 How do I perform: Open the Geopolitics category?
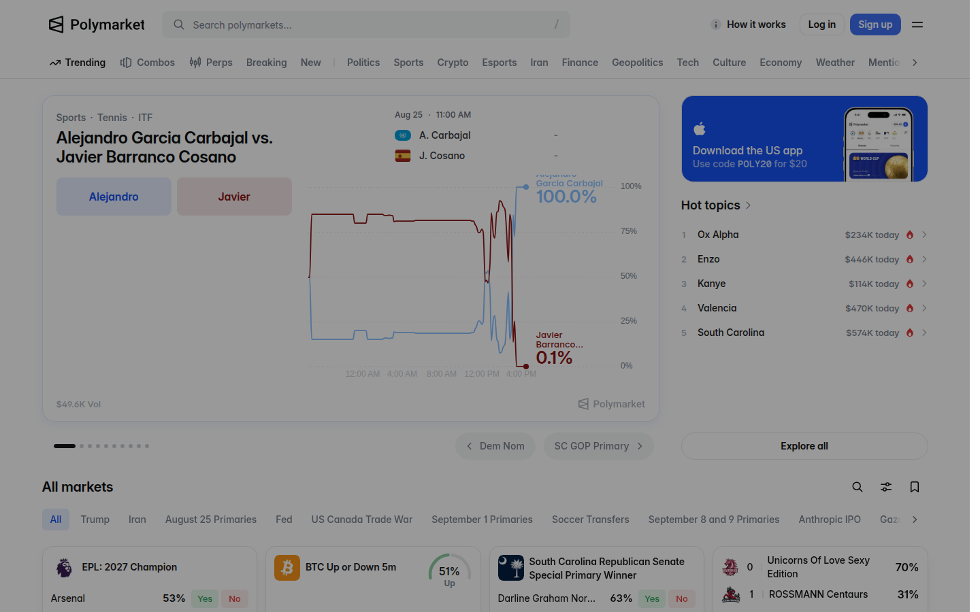637,63
